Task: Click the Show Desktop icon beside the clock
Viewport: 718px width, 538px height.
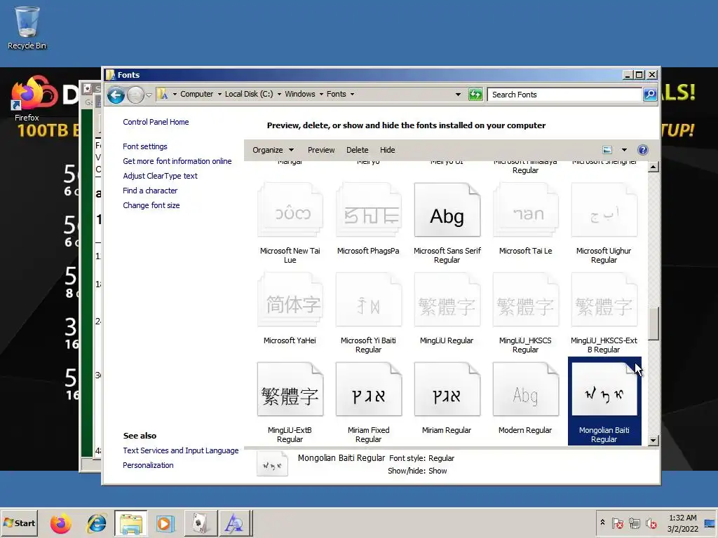Action: (x=710, y=523)
